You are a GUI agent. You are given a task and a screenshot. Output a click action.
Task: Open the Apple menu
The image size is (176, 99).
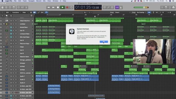[2, 1]
